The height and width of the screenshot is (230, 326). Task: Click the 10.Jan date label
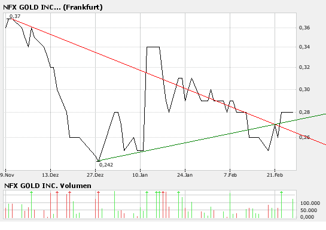[140, 175]
